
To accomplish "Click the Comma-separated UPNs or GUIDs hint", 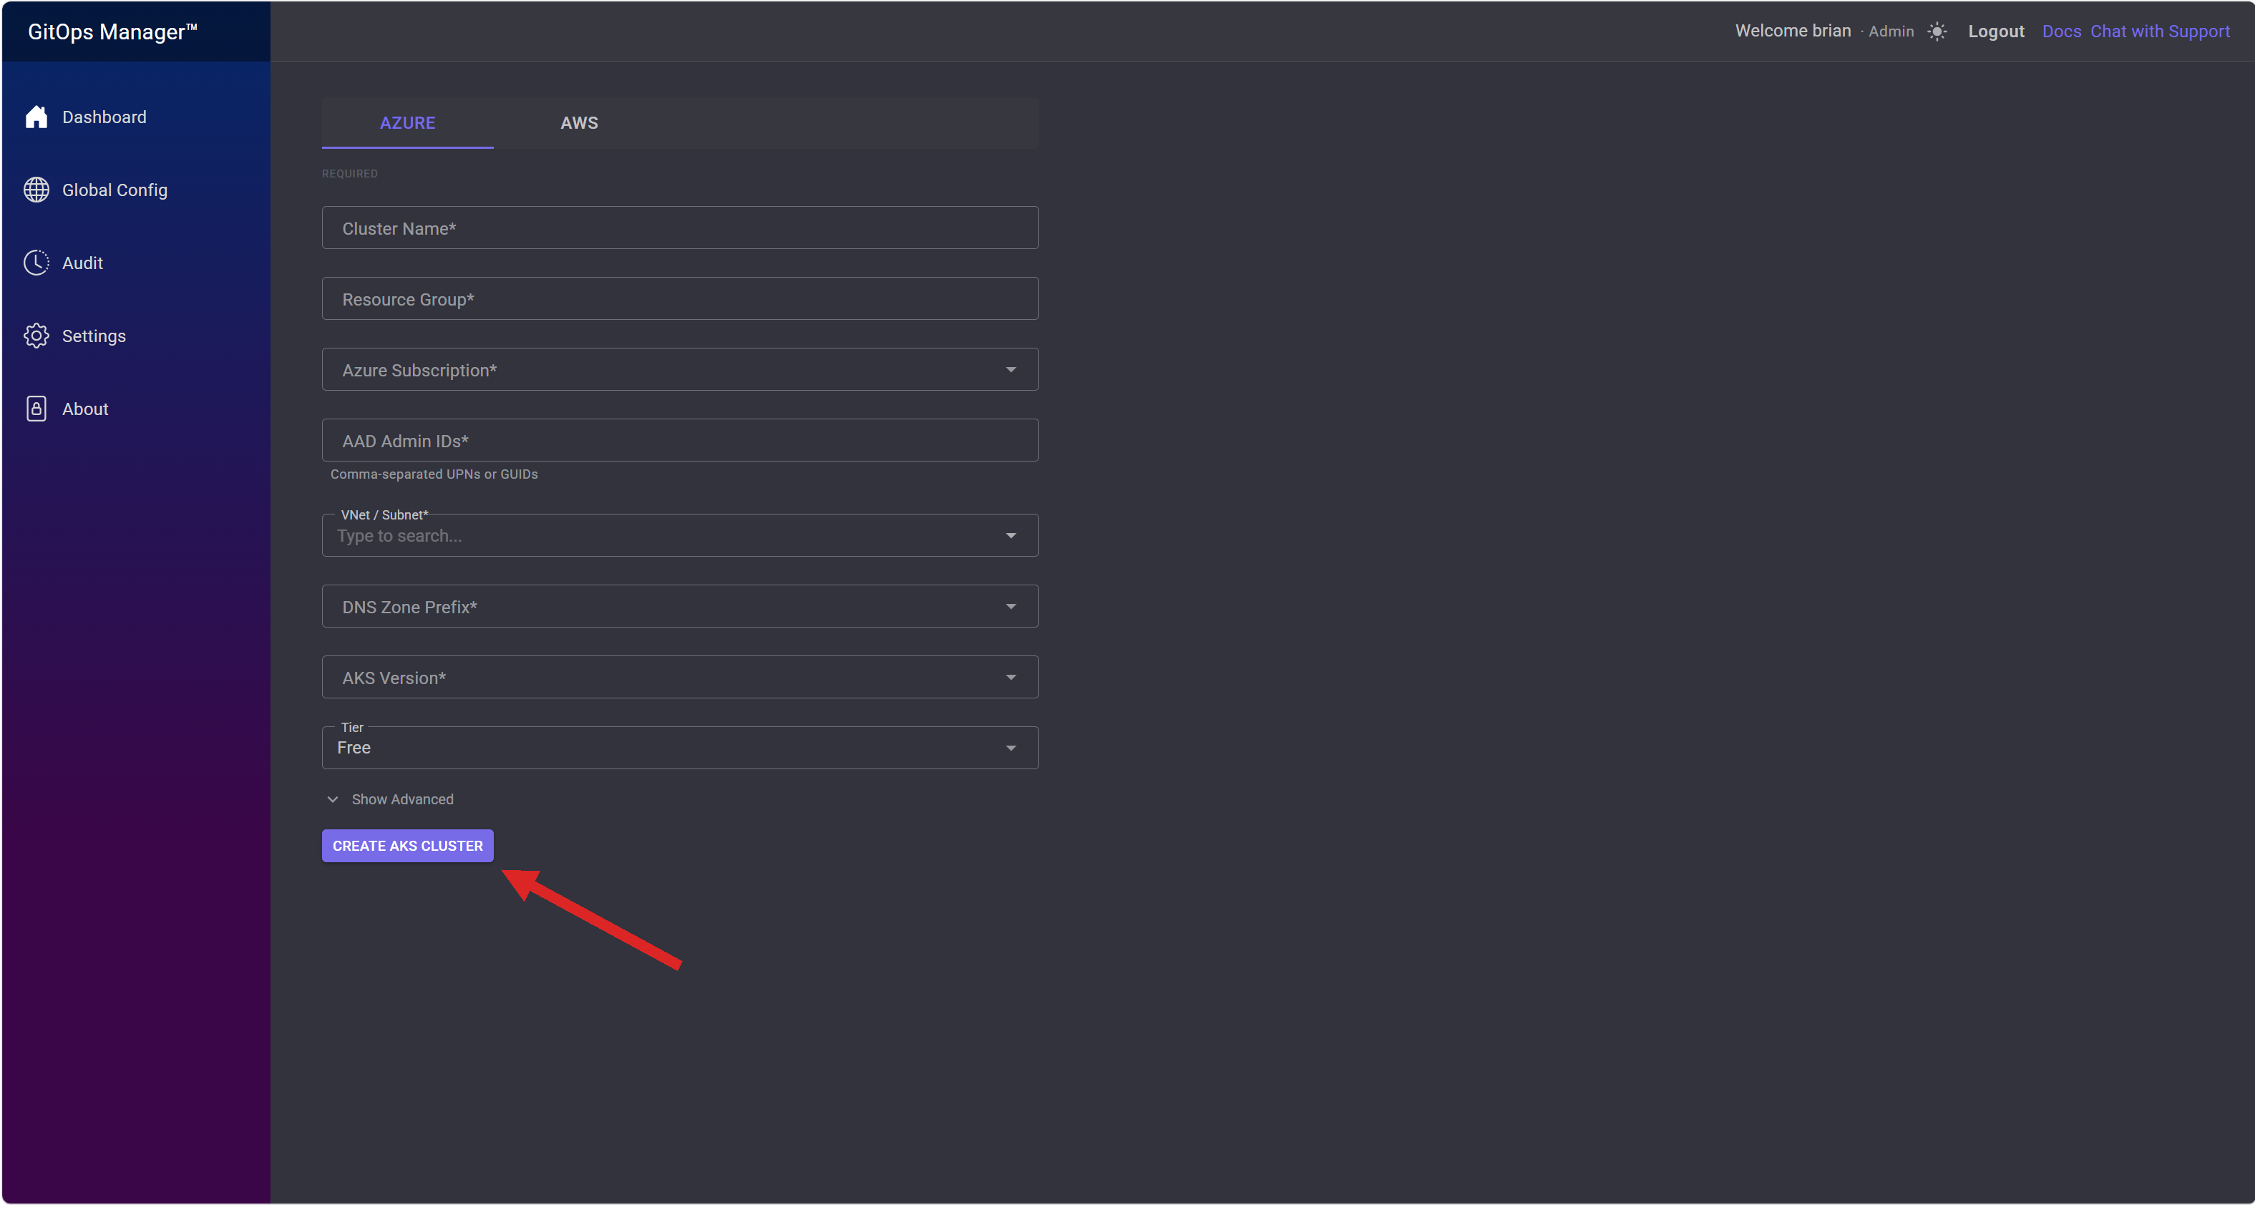I will [434, 474].
